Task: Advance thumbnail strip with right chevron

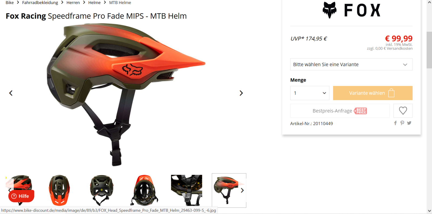Action: [x=242, y=190]
